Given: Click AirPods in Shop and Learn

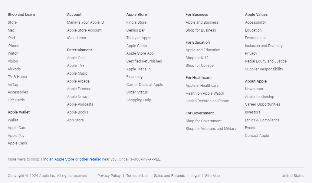Looking at the screenshot, I should 14,69.
